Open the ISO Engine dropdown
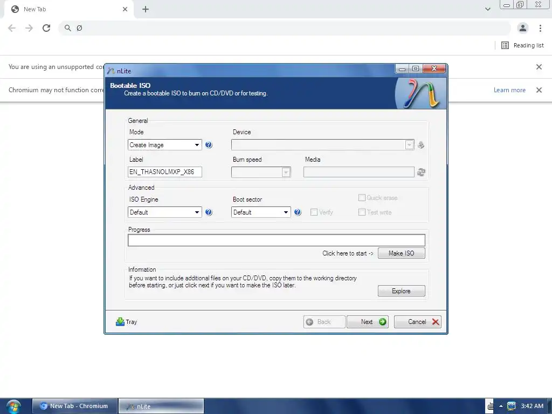The width and height of the screenshot is (552, 414). point(165,212)
